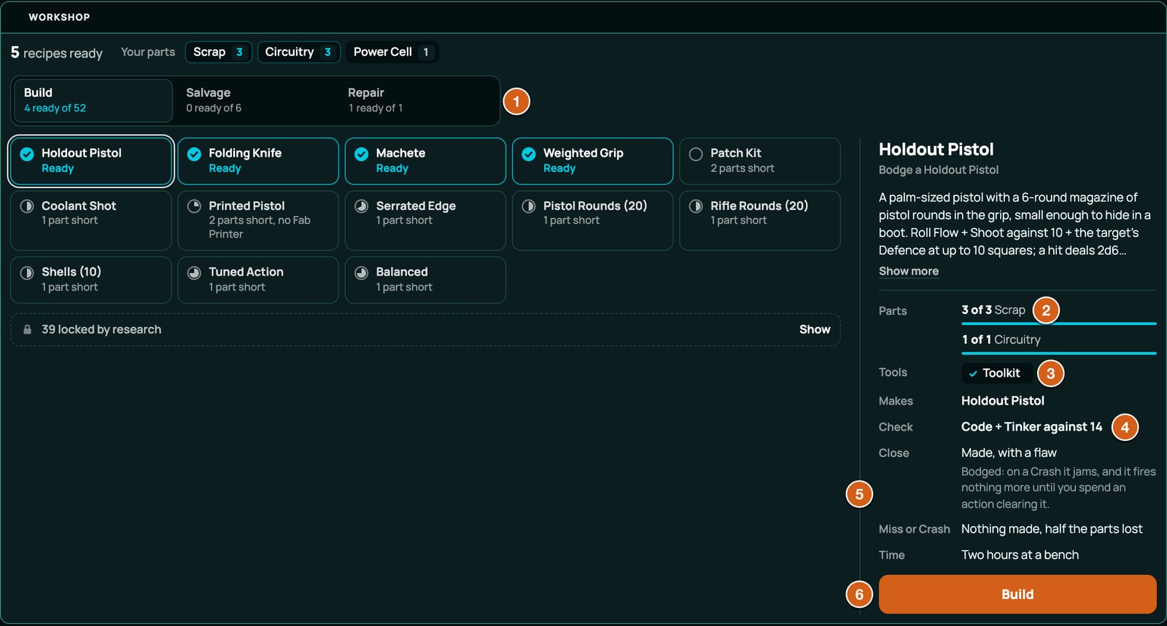This screenshot has width=1167, height=626.
Task: Click the Machete ready checkmark icon
Action: [x=361, y=154]
